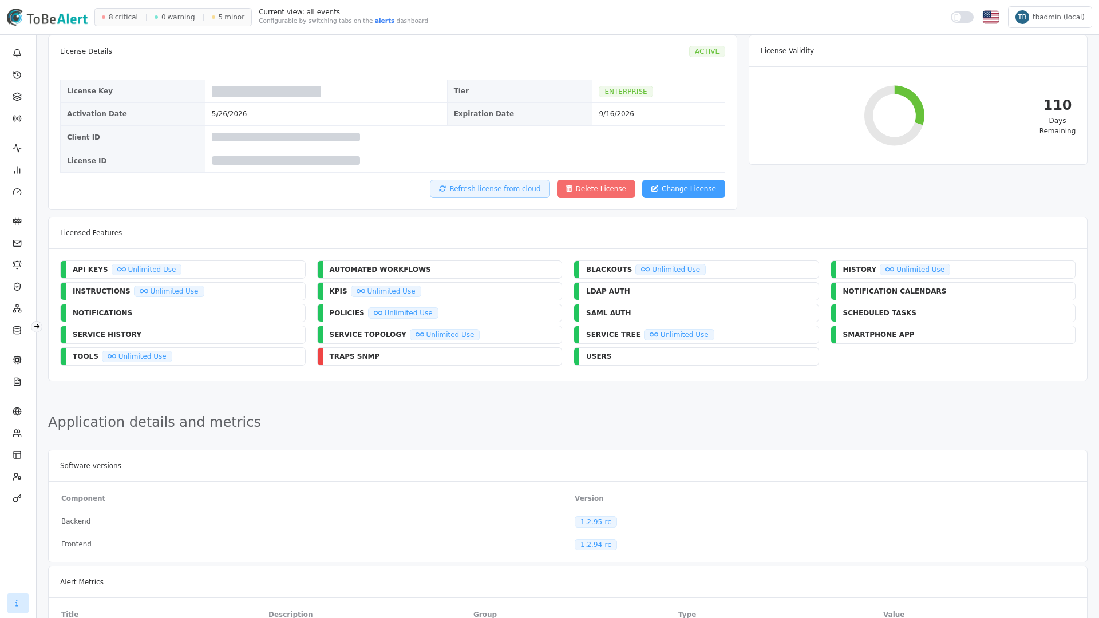This screenshot has height=618, width=1099.
Task: Click the Backend version 1.2.95-rc badge
Action: coord(595,522)
